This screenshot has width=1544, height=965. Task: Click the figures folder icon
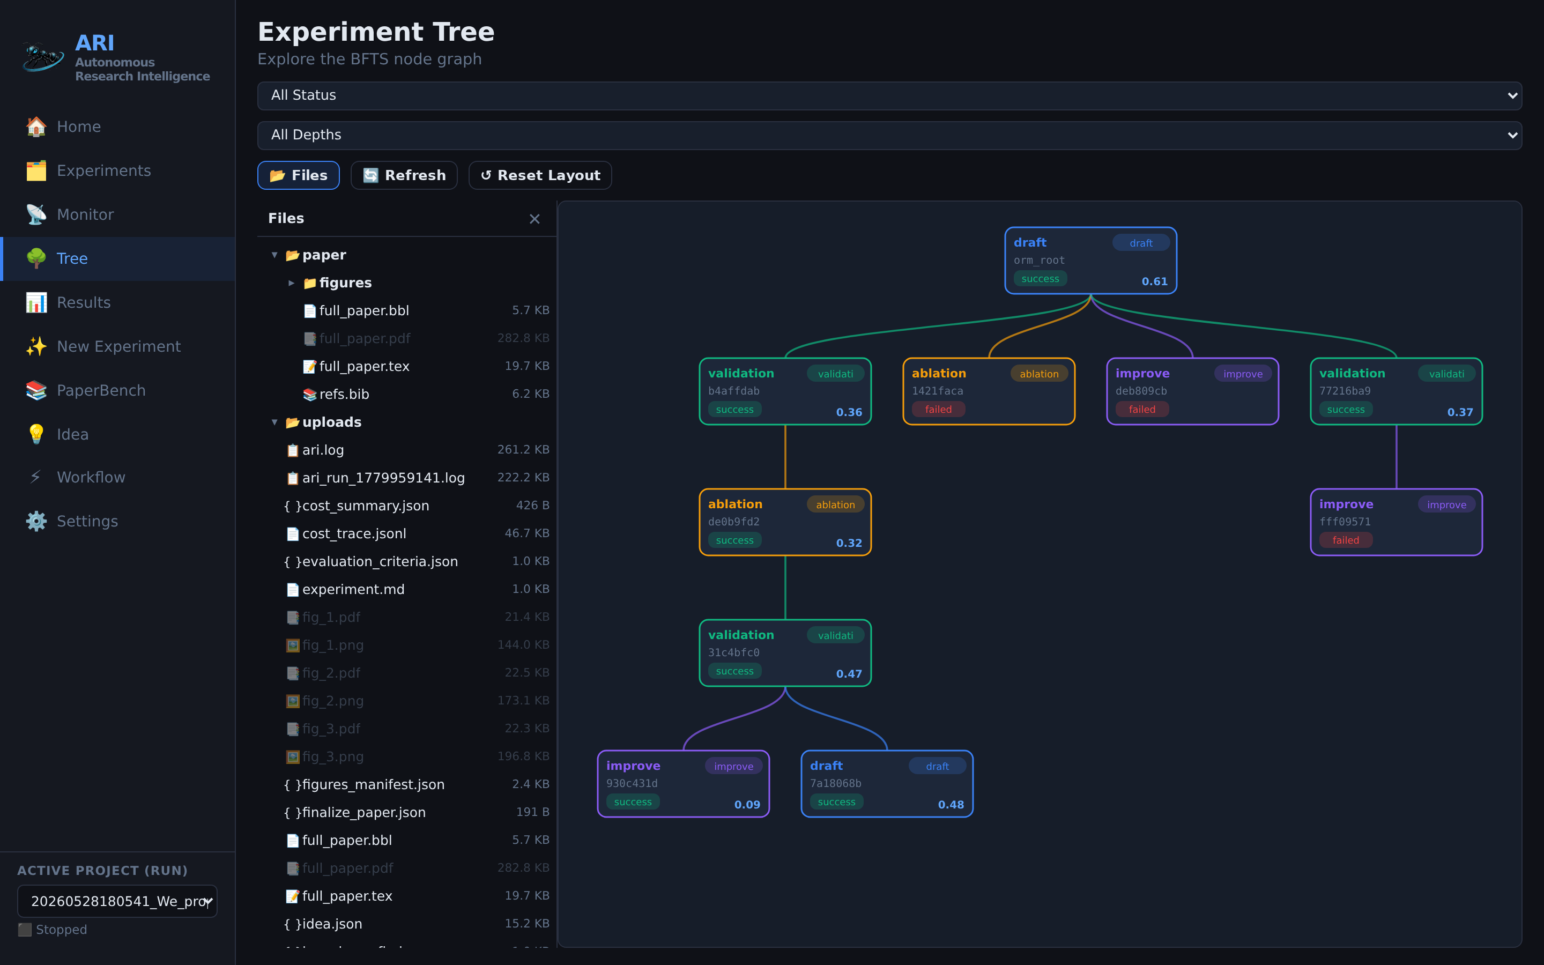[x=309, y=283]
